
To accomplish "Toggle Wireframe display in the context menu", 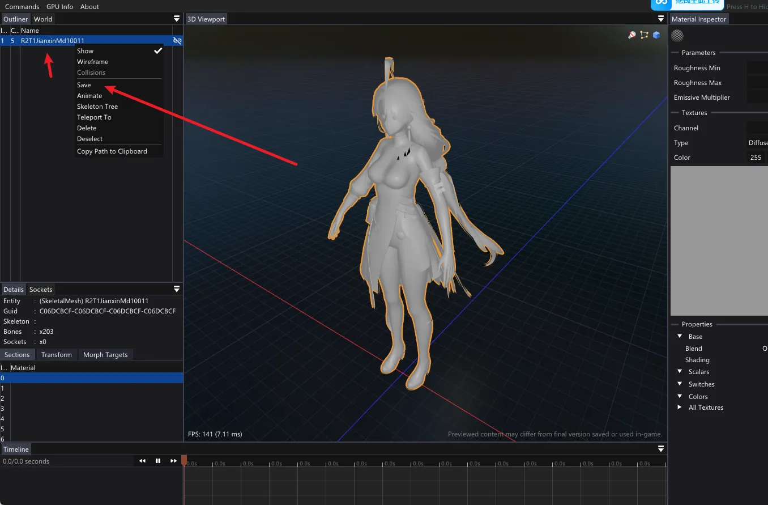I will (x=93, y=62).
